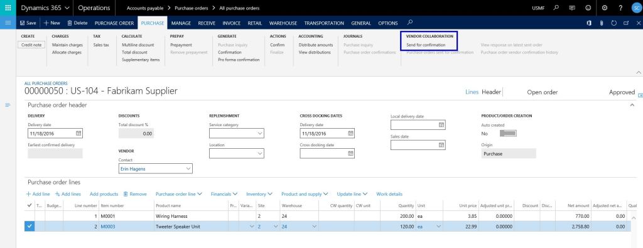The width and height of the screenshot is (643, 248).
Task: Expand the Purchase order line menu
Action: 179,194
